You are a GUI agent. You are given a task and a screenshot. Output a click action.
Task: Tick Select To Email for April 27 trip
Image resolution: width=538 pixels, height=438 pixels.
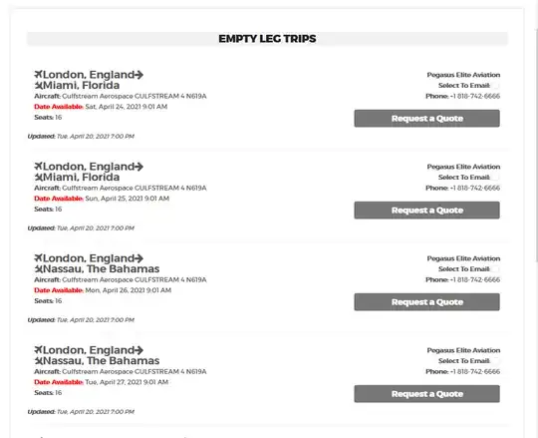495,361
